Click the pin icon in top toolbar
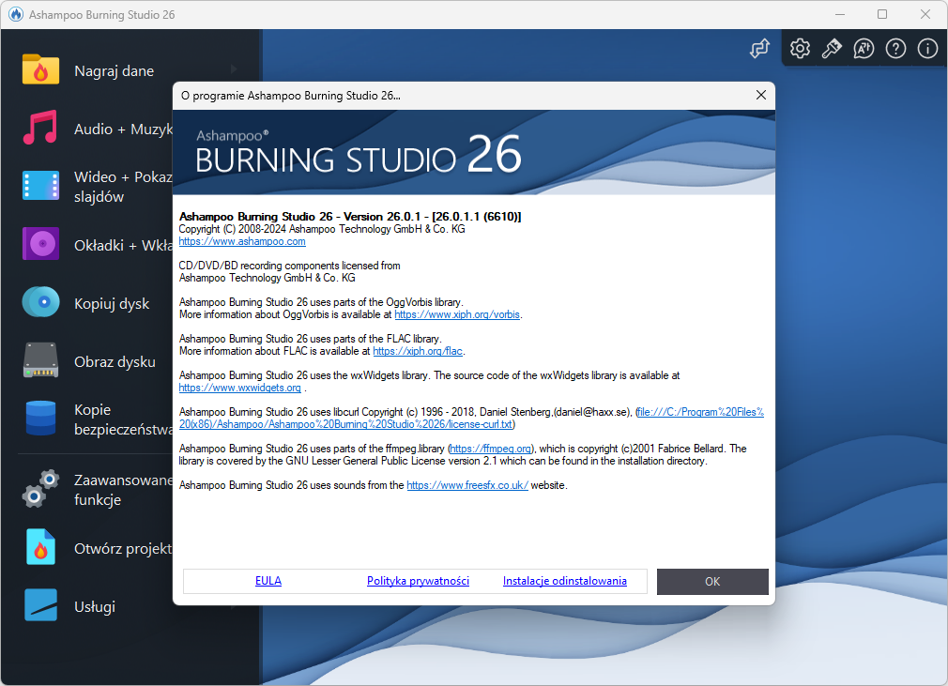The height and width of the screenshot is (686, 948). point(832,49)
